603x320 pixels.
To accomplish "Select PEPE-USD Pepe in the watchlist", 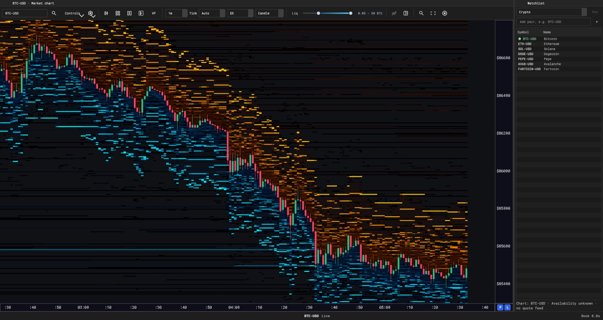I will (559, 59).
